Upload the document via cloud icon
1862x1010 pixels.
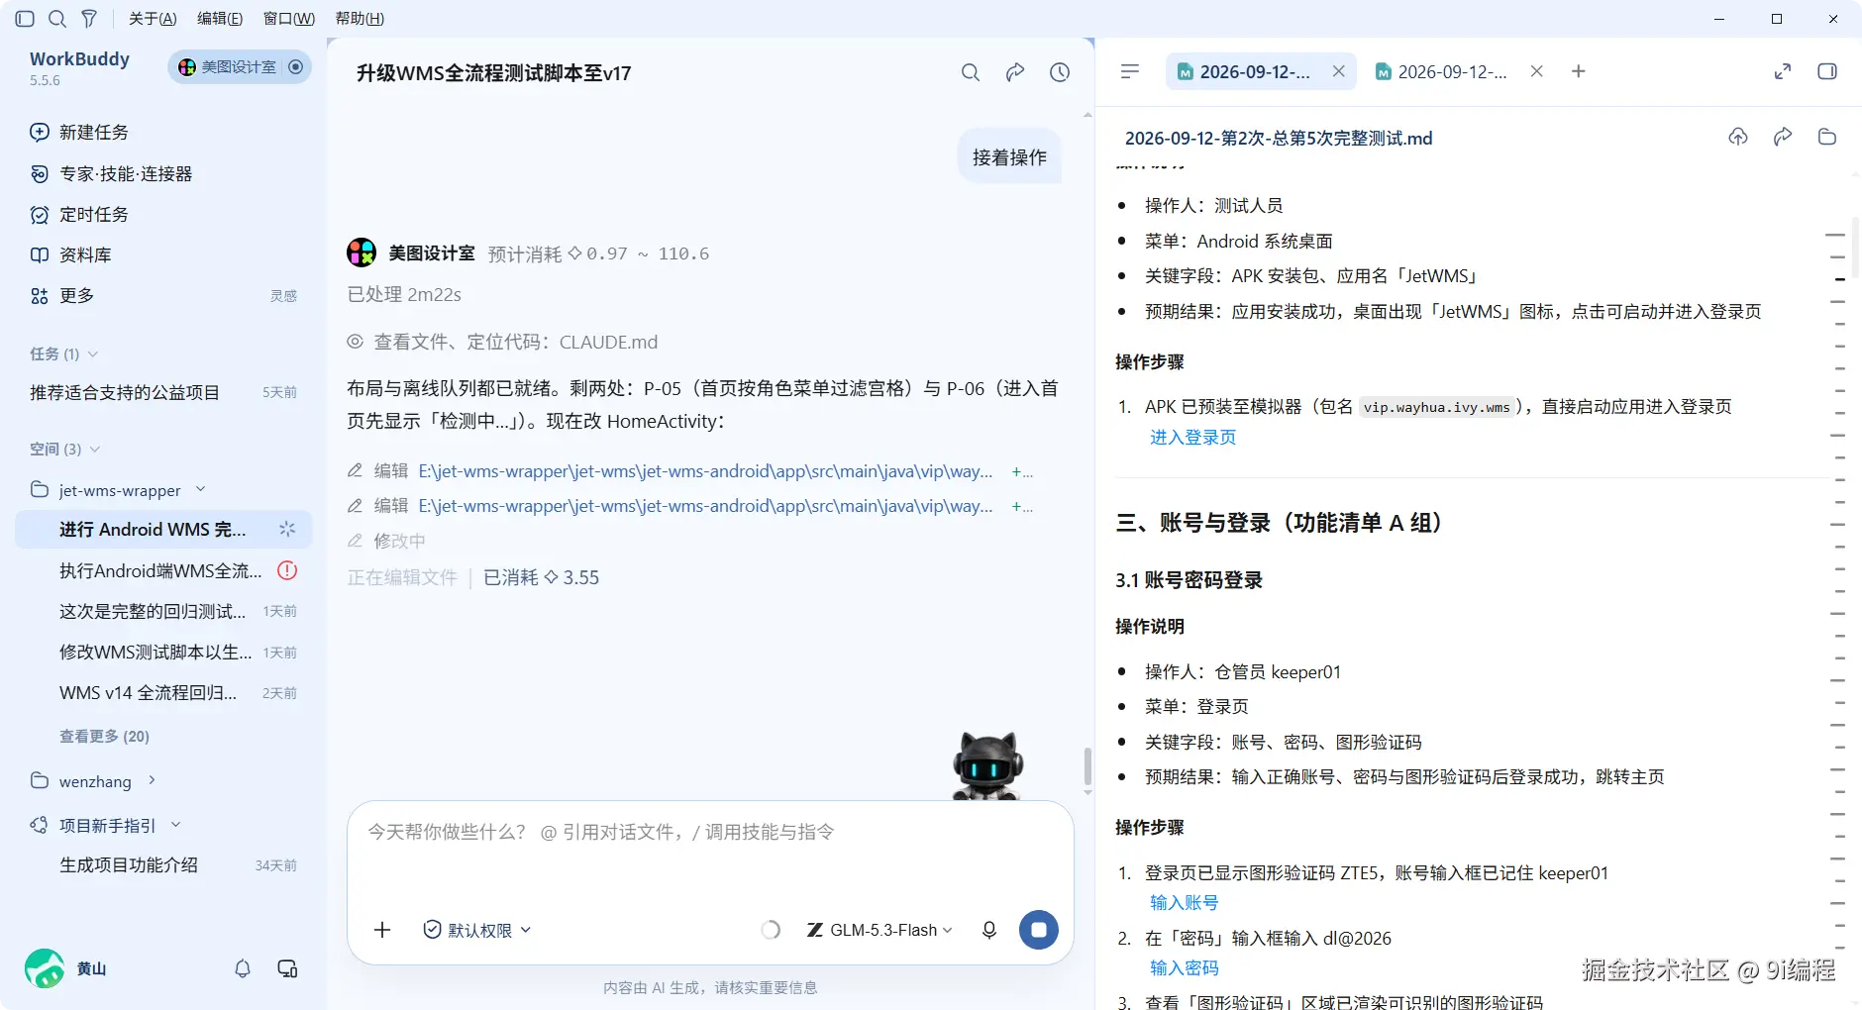[1738, 137]
